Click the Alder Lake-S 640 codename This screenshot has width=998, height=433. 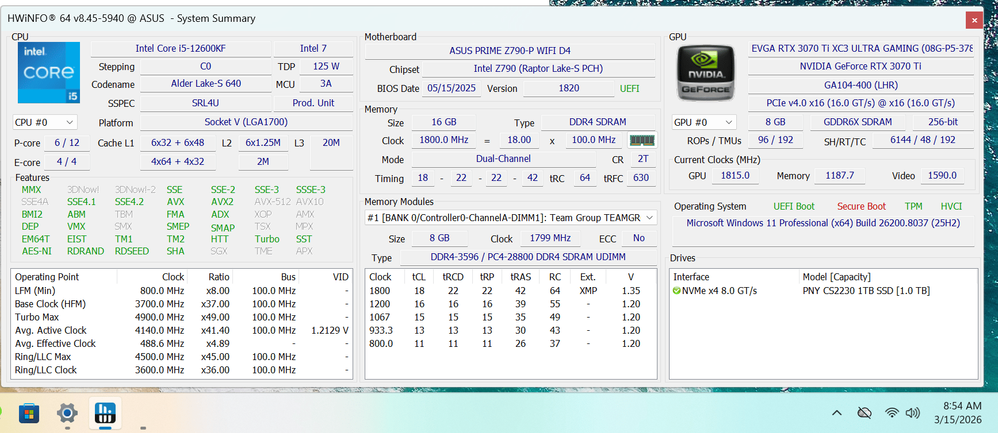click(x=206, y=83)
